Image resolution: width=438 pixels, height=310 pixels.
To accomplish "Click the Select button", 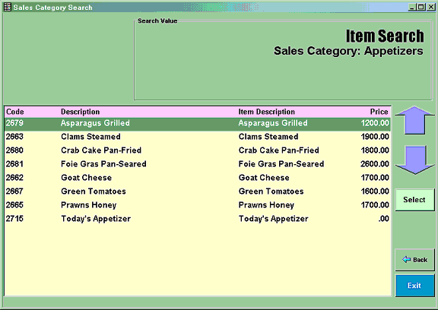I will click(x=414, y=200).
